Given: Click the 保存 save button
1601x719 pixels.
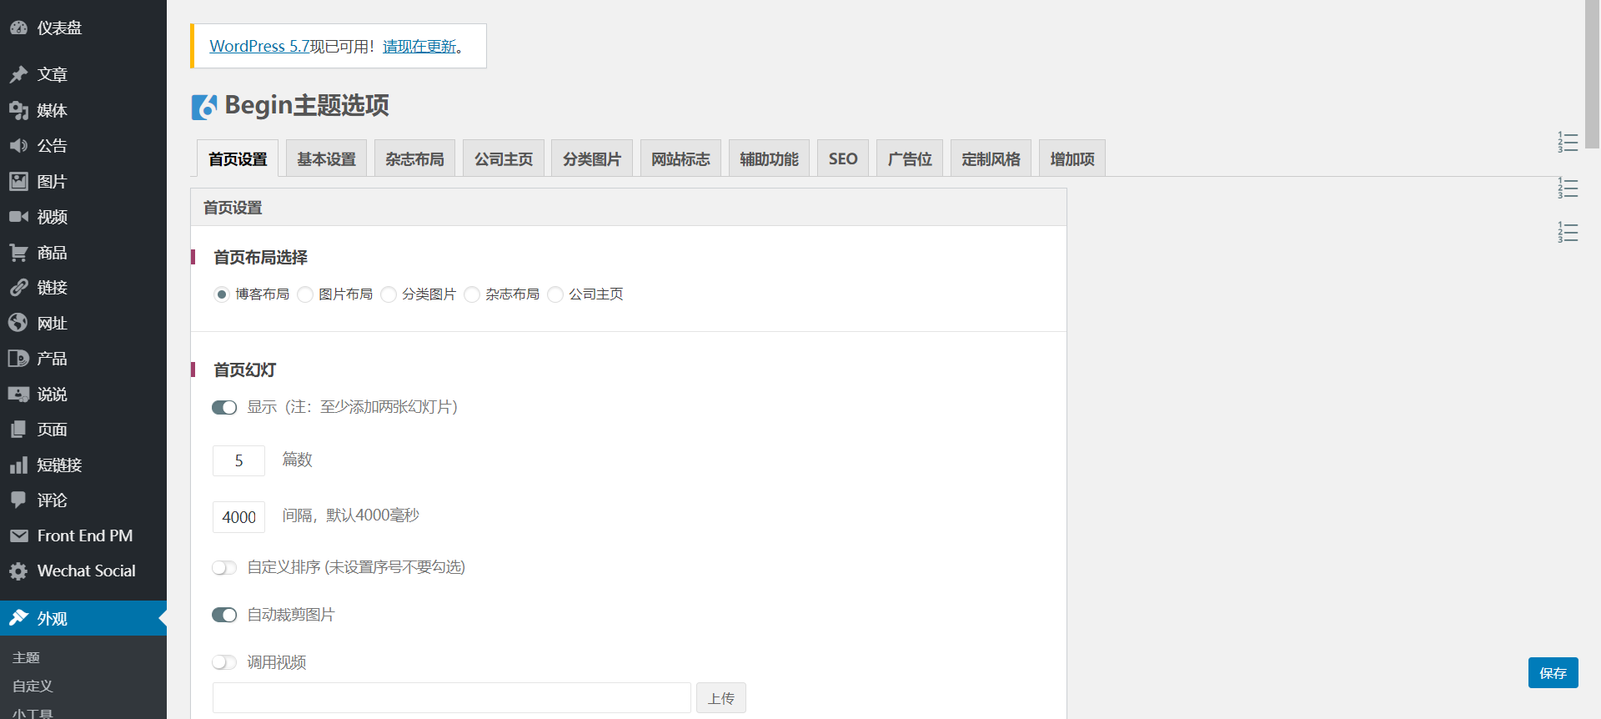Looking at the screenshot, I should [1553, 672].
